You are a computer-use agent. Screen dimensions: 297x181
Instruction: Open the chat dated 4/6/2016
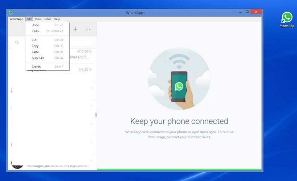coord(53,73)
